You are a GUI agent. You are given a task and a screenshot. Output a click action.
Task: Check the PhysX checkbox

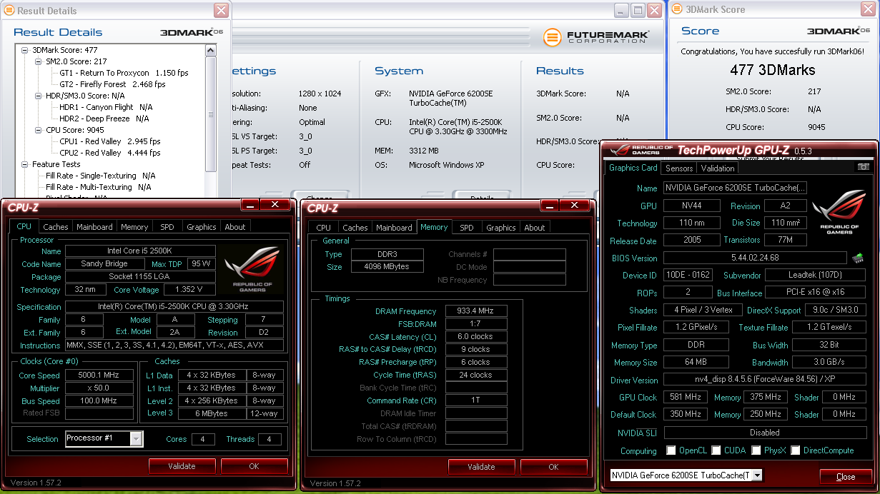tap(756, 450)
